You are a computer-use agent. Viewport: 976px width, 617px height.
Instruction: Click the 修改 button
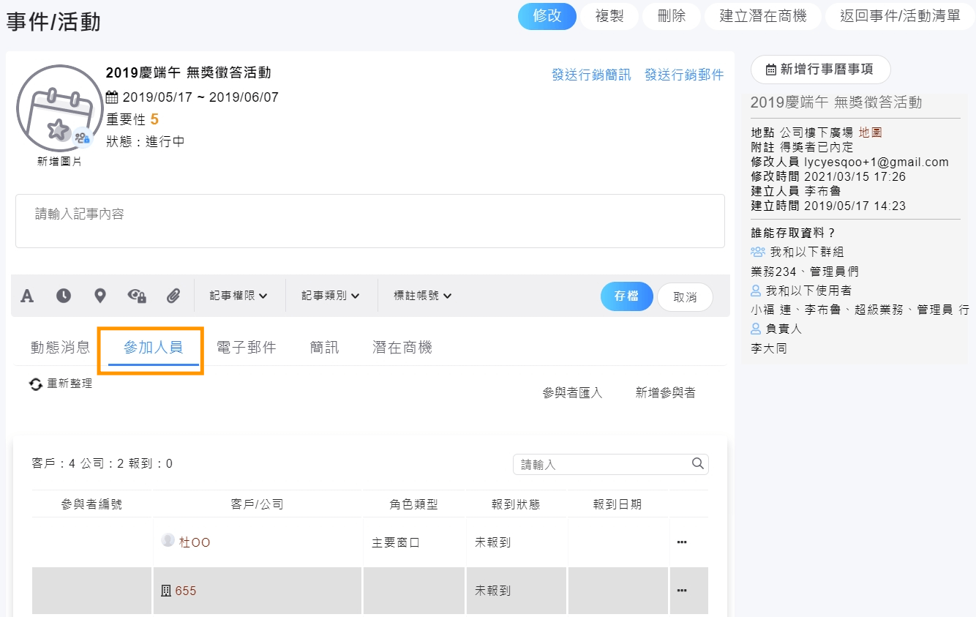[547, 16]
